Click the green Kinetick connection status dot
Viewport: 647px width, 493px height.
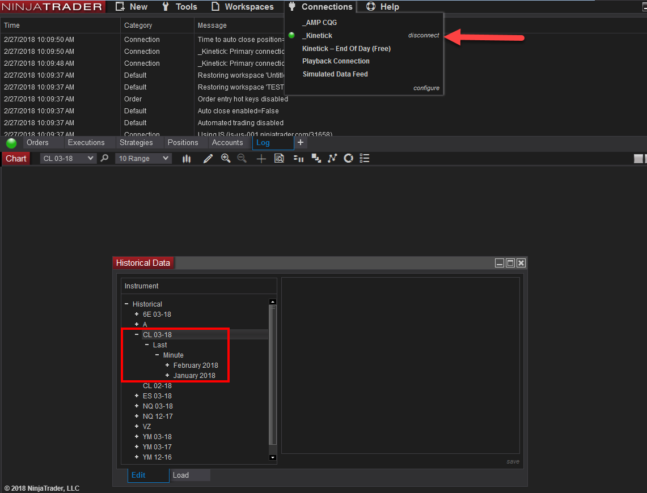[291, 36]
